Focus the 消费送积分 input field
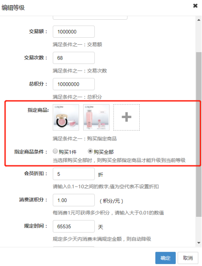Image resolution: width=202 pixels, height=266 pixels. point(74,200)
